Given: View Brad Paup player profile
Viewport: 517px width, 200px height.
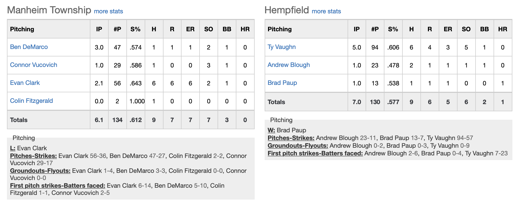Looking at the screenshot, I should click(282, 83).
